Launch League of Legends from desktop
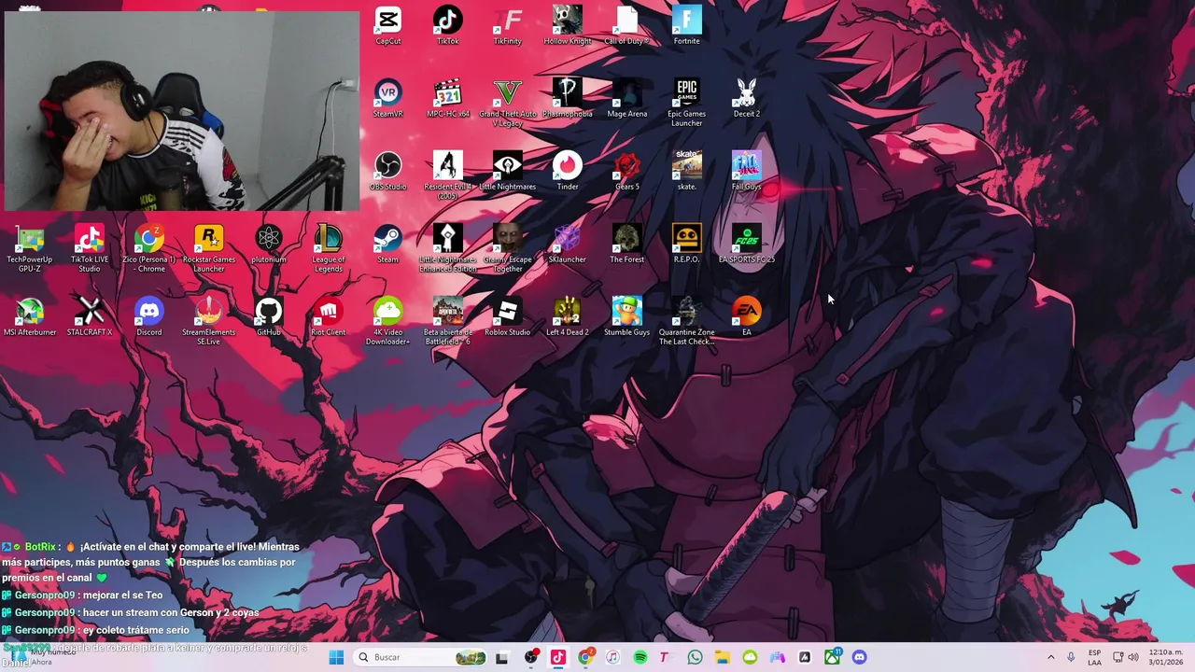 point(329,248)
